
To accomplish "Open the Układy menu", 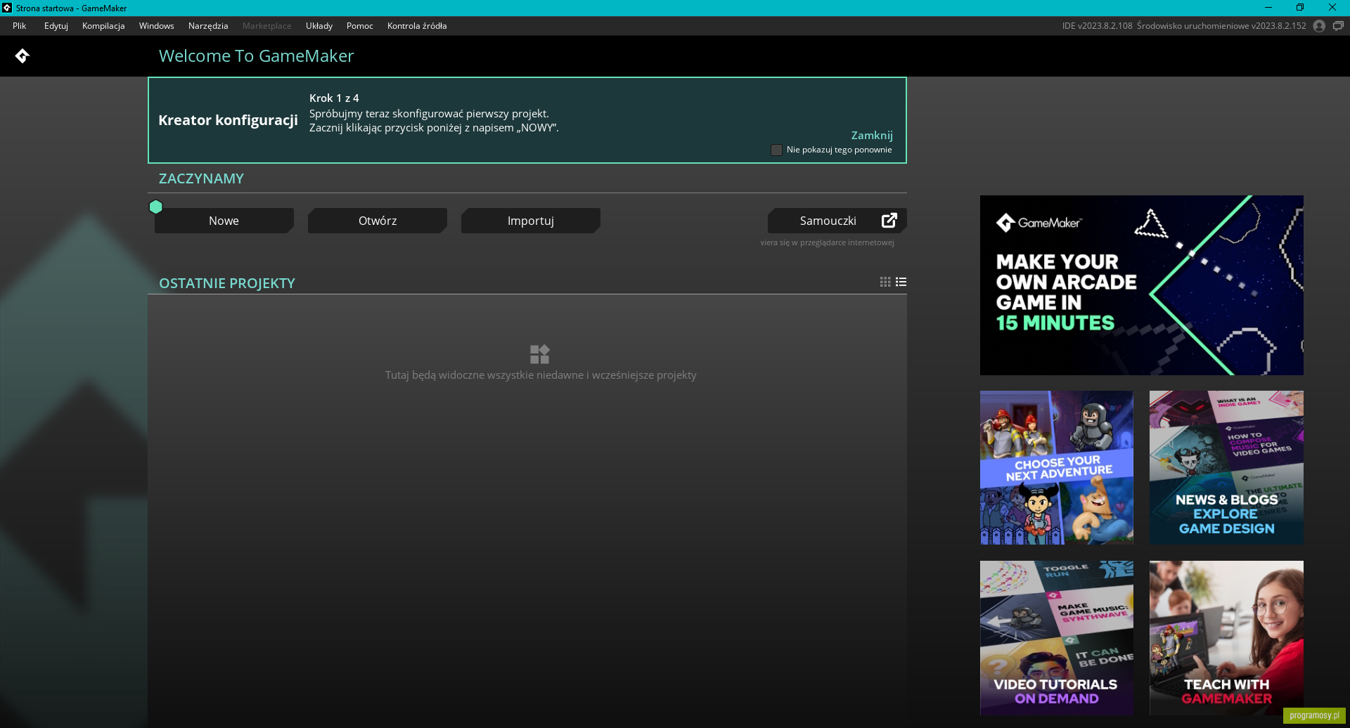I will coord(319,26).
